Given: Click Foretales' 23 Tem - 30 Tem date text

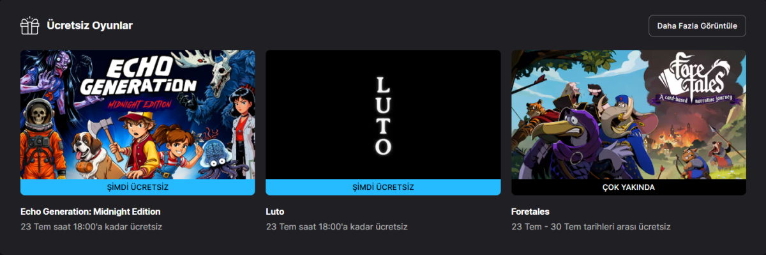Looking at the screenshot, I should [x=591, y=227].
